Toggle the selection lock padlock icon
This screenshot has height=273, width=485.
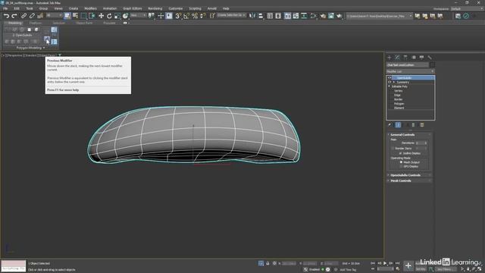point(268,263)
